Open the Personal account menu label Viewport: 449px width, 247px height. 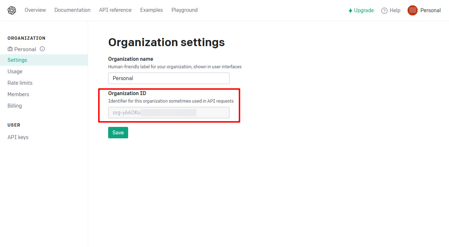tap(430, 10)
